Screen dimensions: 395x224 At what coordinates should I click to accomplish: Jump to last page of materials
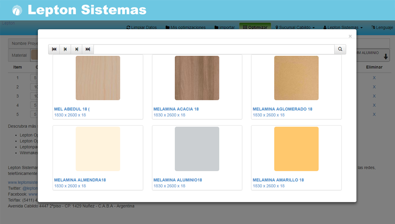coord(88,49)
